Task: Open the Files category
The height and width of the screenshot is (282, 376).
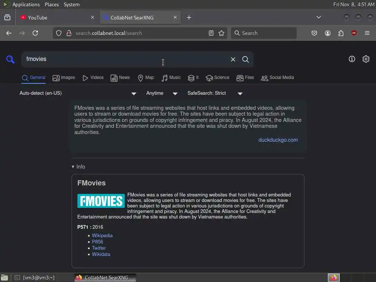Action: [x=245, y=78]
